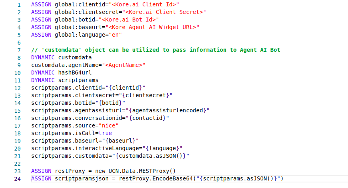Click the Kore Agent AI Widget URL string
The height and width of the screenshot is (188, 348).
[x=152, y=27]
